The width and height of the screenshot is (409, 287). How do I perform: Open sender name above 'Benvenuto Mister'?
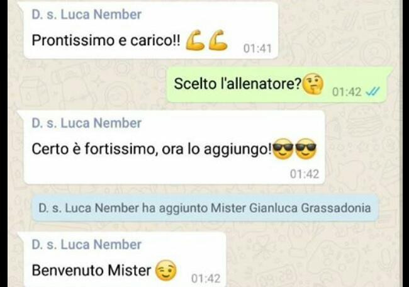pyautogui.click(x=86, y=244)
